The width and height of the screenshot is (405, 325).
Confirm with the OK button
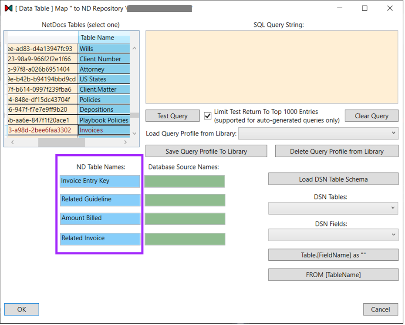click(22, 309)
